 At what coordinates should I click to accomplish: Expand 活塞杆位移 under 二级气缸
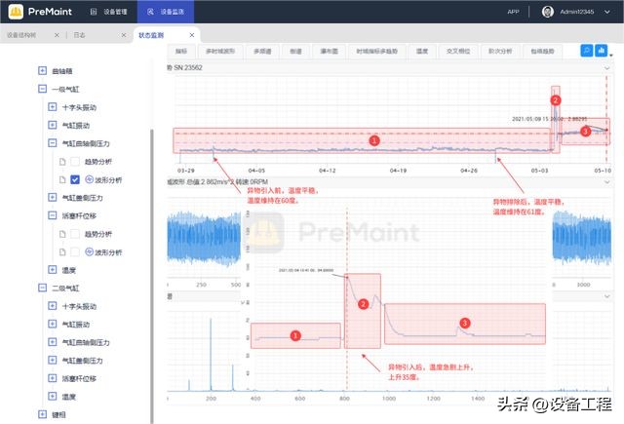(52, 378)
